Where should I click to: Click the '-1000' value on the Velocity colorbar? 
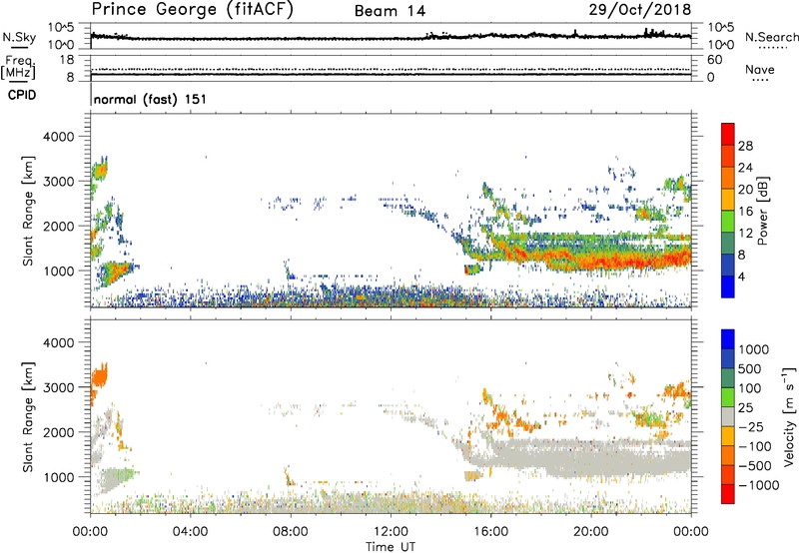point(758,485)
